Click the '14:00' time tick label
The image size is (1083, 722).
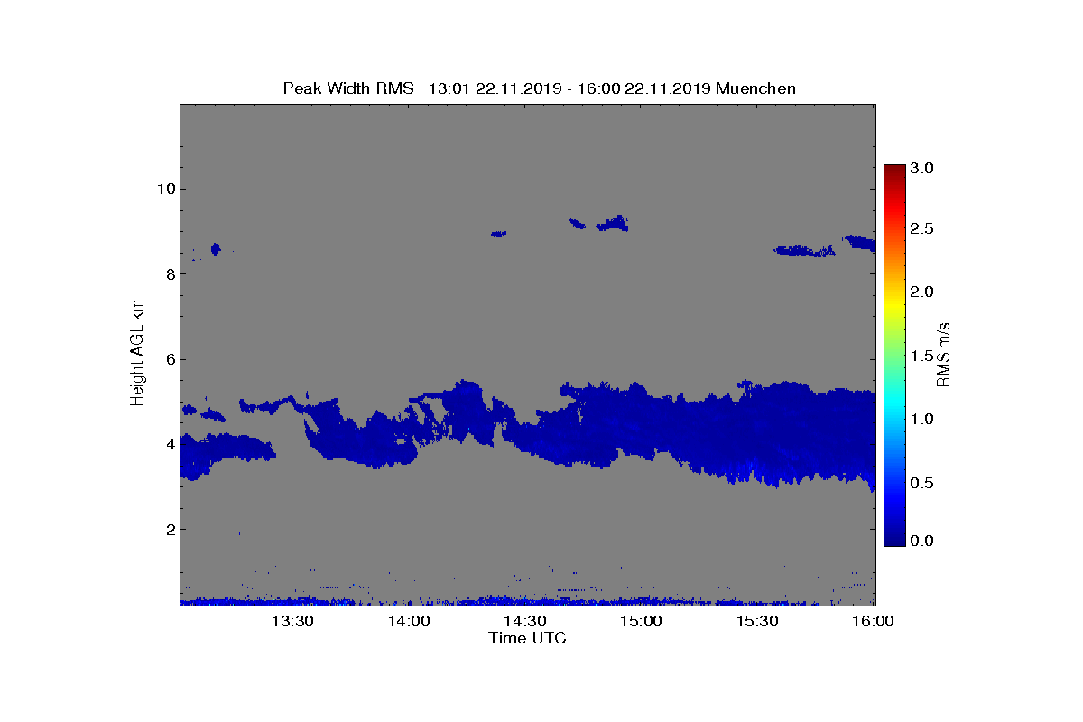[409, 622]
